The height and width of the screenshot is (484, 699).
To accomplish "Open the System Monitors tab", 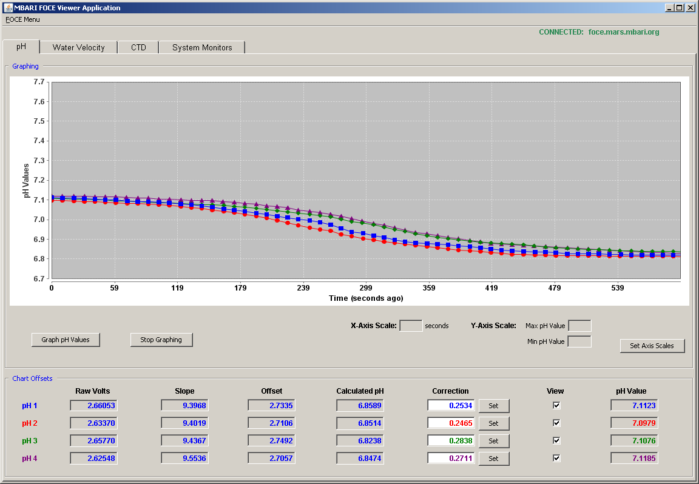I will 202,47.
